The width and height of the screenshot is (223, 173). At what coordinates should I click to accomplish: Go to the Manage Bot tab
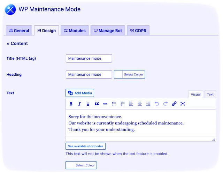[108, 31]
